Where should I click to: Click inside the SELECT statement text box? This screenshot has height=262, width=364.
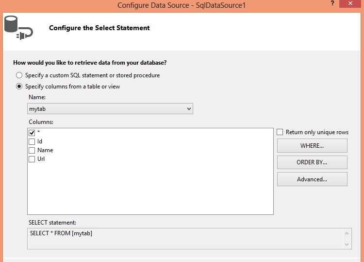(185, 239)
